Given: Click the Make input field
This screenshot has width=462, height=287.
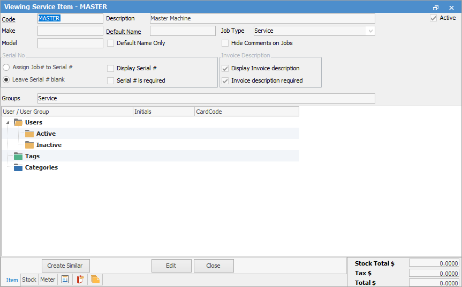Looking at the screenshot, I should [x=70, y=31].
